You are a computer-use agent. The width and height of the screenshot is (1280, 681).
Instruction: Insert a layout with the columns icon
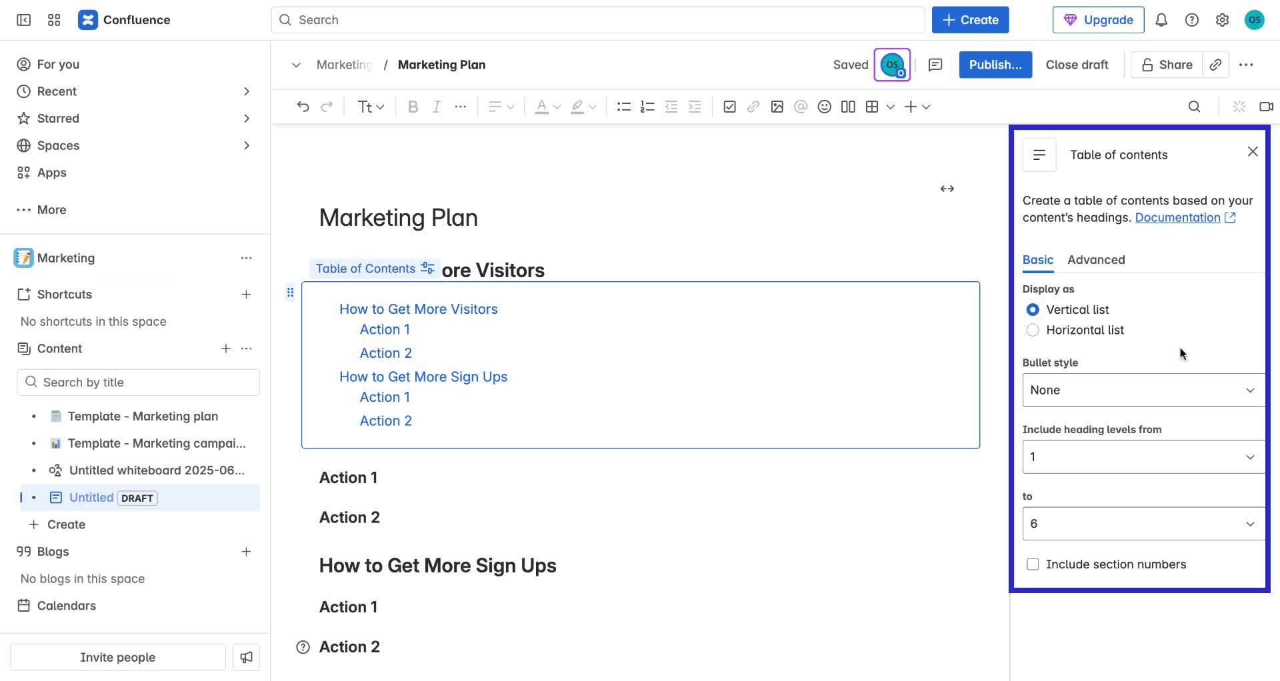[847, 107]
